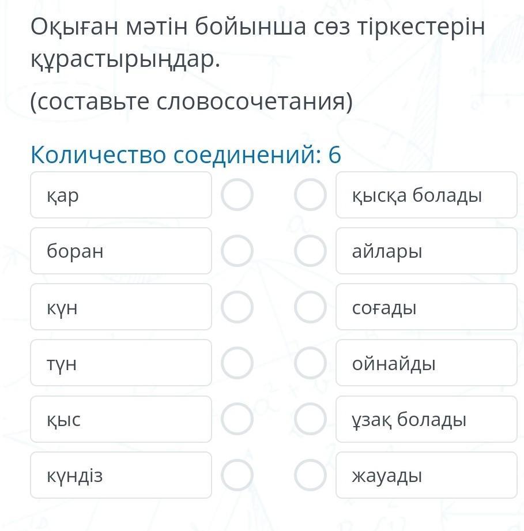The image size is (524, 531).
Task: Click the circle beside жауады
Action: [311, 475]
